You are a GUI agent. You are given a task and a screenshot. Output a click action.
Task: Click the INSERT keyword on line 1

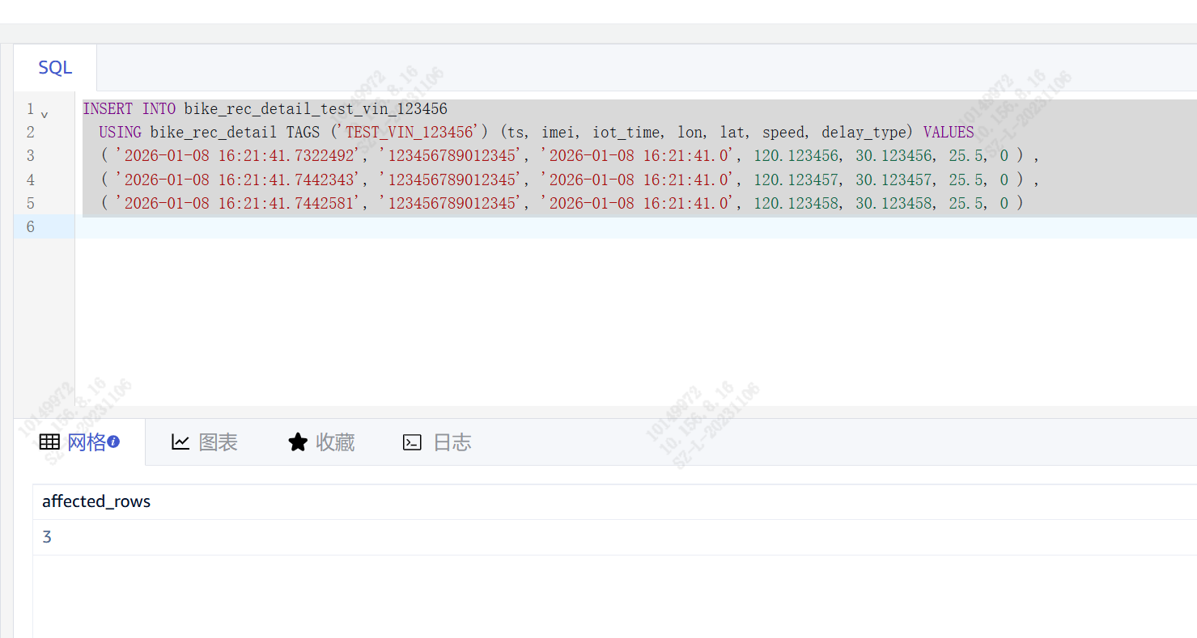pyautogui.click(x=108, y=108)
